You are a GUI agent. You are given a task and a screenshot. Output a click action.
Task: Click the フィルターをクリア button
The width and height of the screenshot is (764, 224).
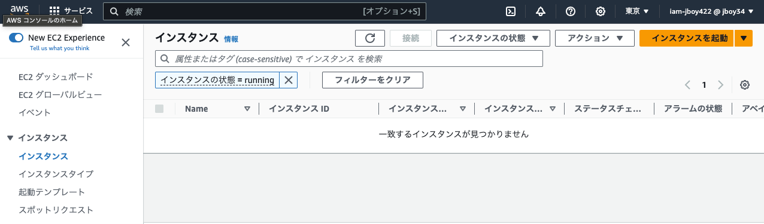click(372, 80)
